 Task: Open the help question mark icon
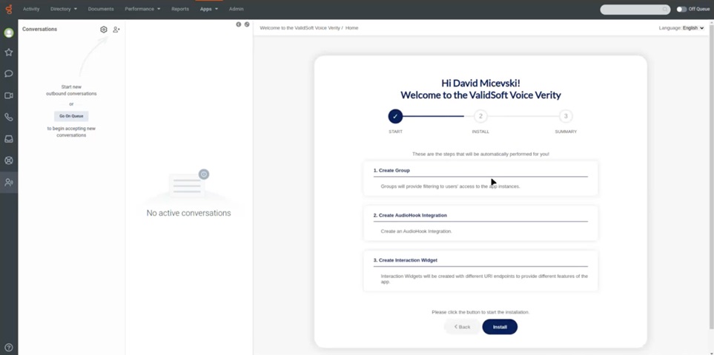pos(9,348)
